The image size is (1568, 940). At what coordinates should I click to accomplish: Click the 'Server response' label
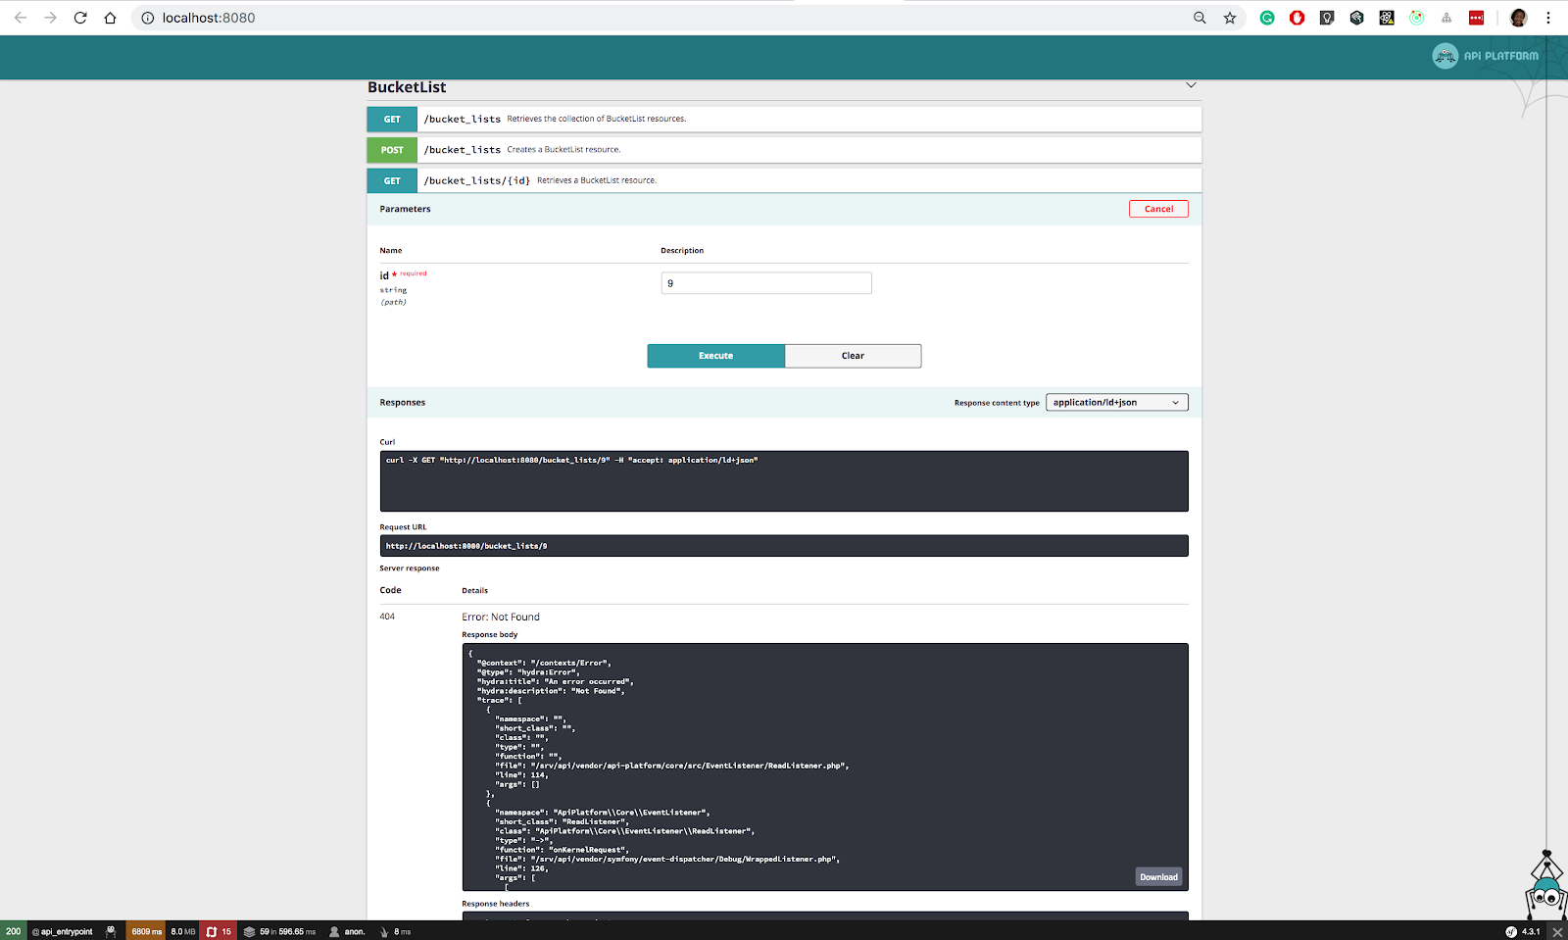pos(410,569)
